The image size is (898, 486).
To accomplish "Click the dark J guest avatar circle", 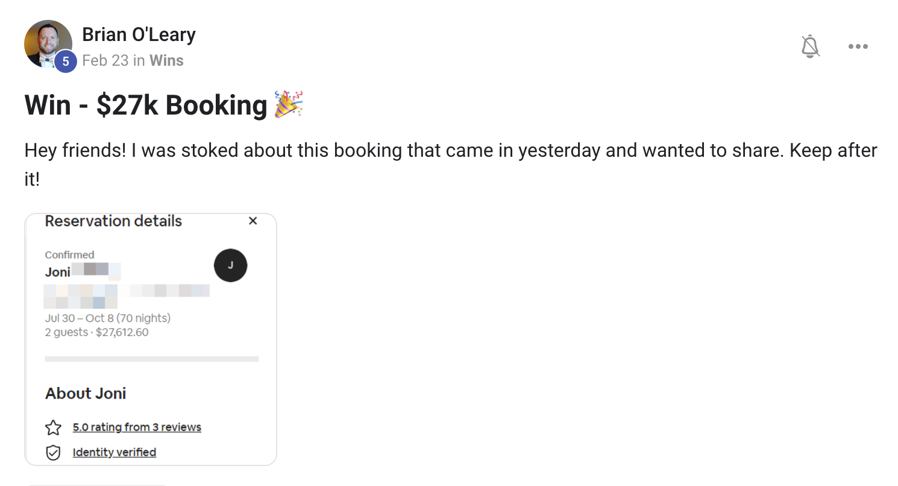I will pos(230,265).
